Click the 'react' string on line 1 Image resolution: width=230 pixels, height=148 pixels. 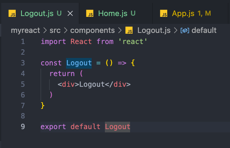(x=133, y=42)
